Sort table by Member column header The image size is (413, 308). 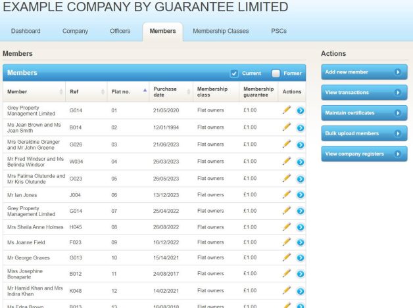coord(33,91)
